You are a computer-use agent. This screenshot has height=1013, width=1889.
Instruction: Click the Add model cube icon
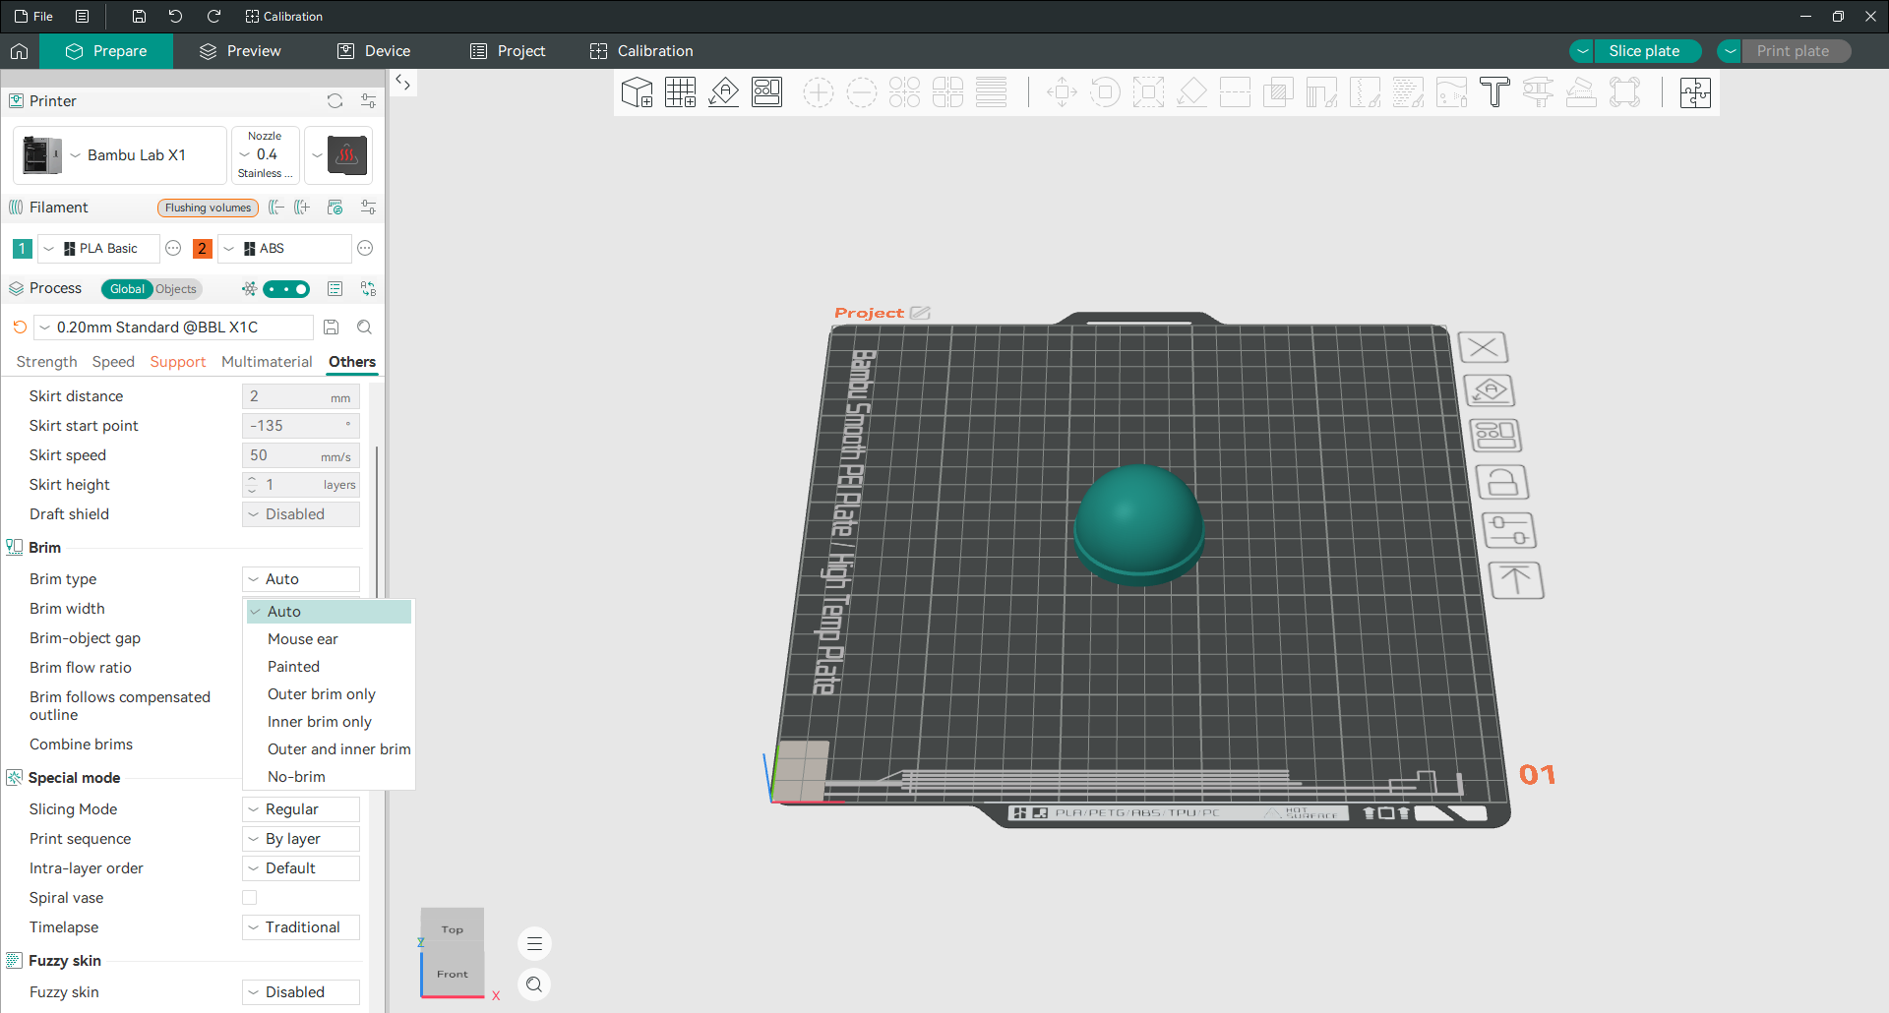(x=638, y=92)
